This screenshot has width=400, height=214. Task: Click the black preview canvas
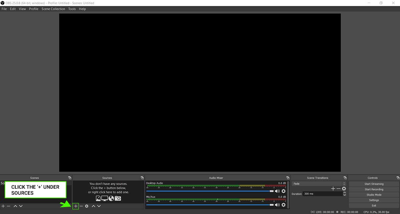200,93
